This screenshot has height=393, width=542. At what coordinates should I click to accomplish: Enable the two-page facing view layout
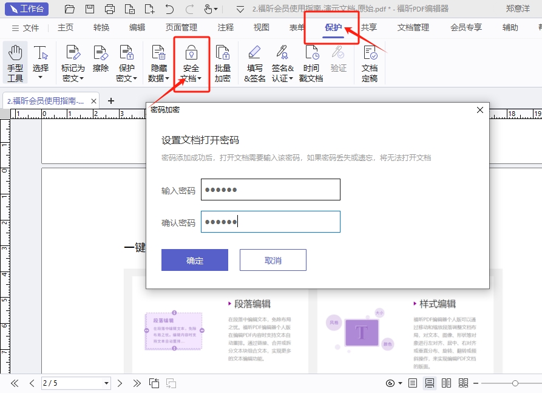[446, 383]
